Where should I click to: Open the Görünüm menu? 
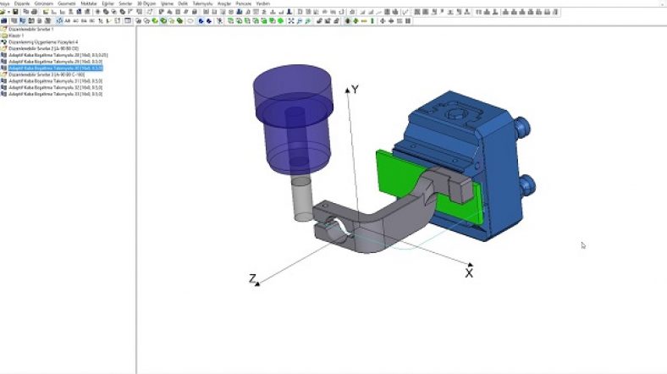44,3
